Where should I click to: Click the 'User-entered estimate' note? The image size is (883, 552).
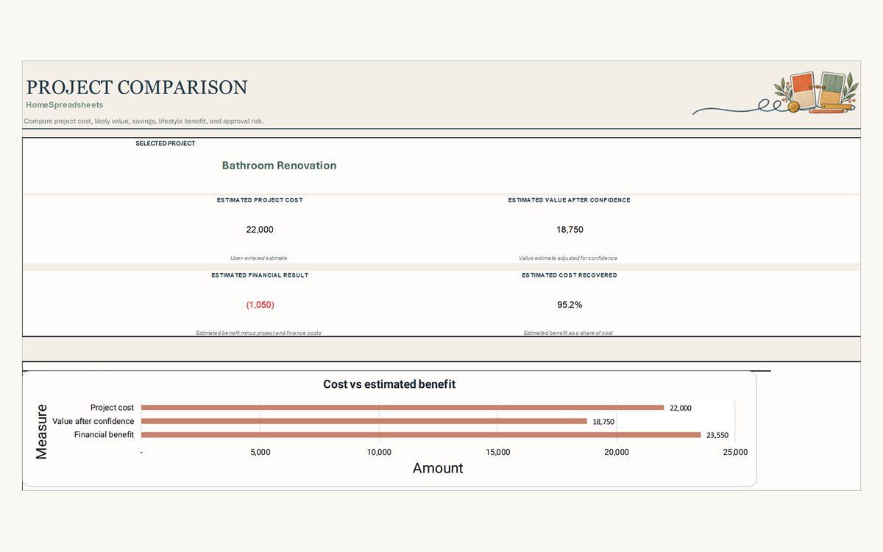pos(259,258)
